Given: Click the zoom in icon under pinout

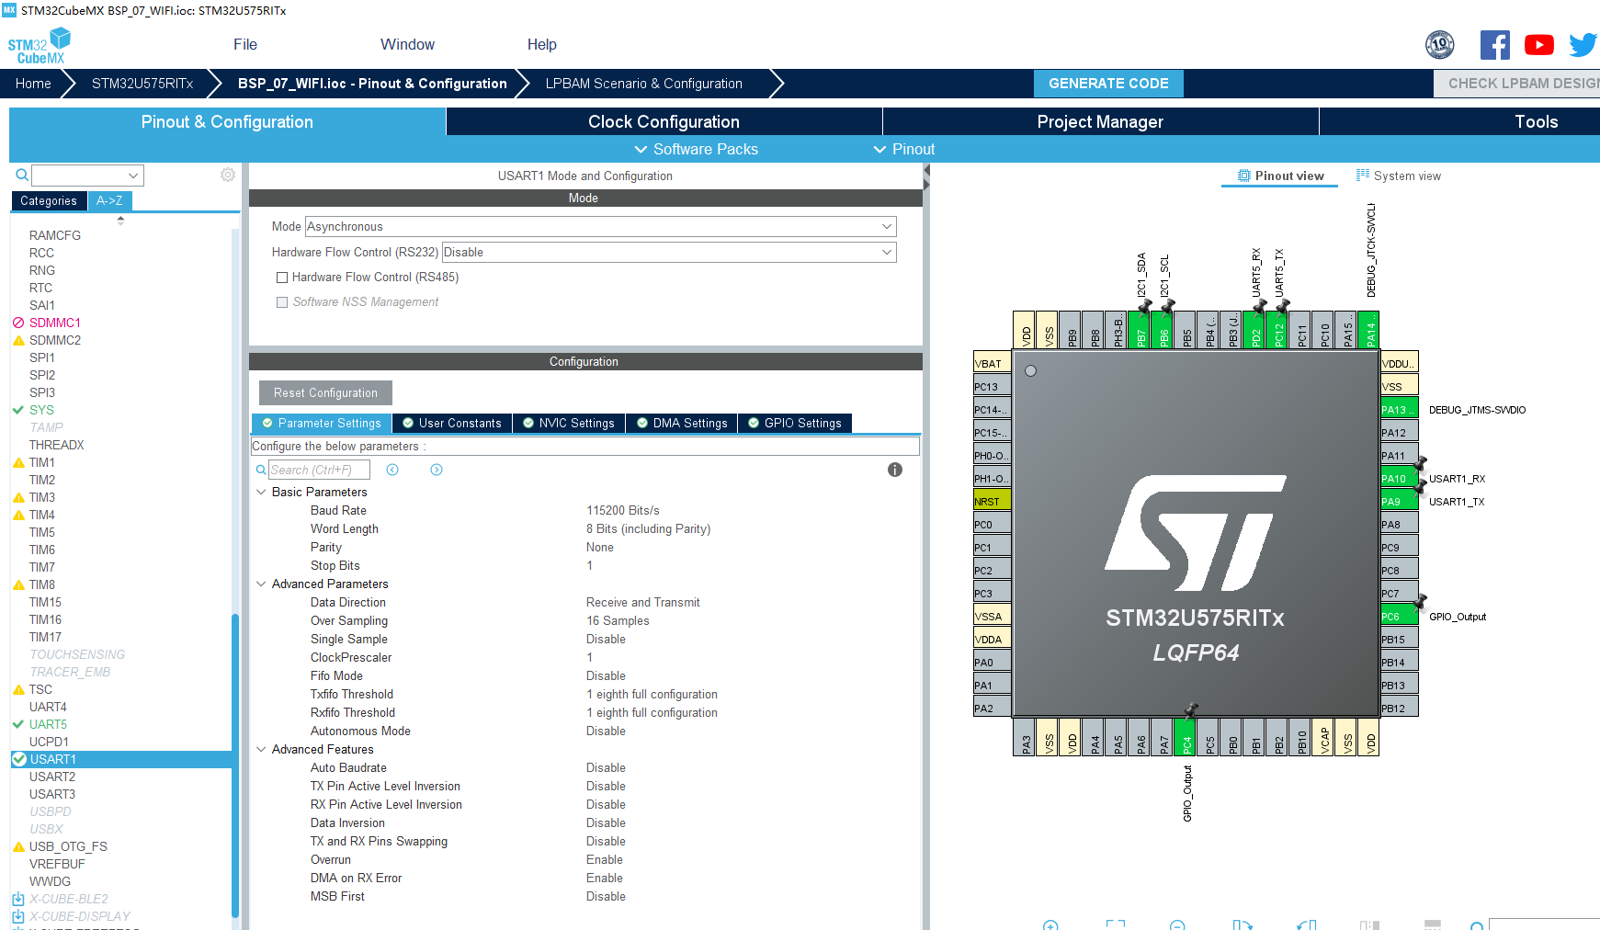Looking at the screenshot, I should point(1050,924).
